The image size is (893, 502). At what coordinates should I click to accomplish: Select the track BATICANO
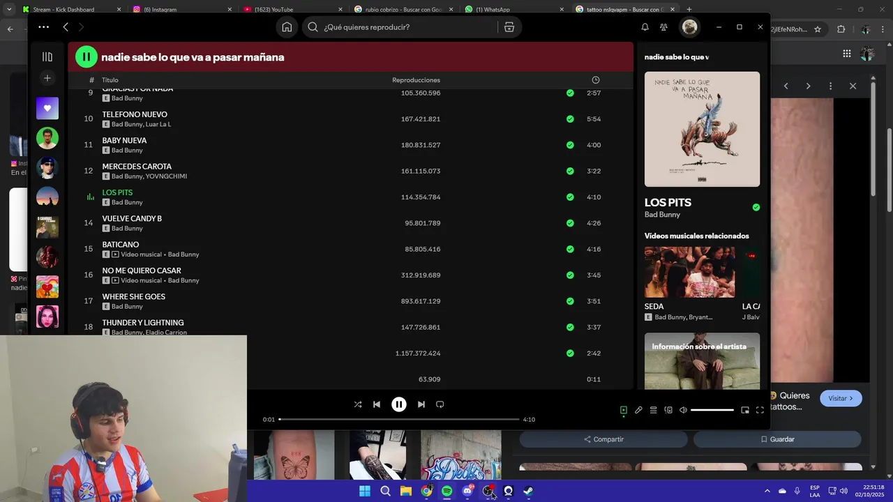tap(121, 245)
